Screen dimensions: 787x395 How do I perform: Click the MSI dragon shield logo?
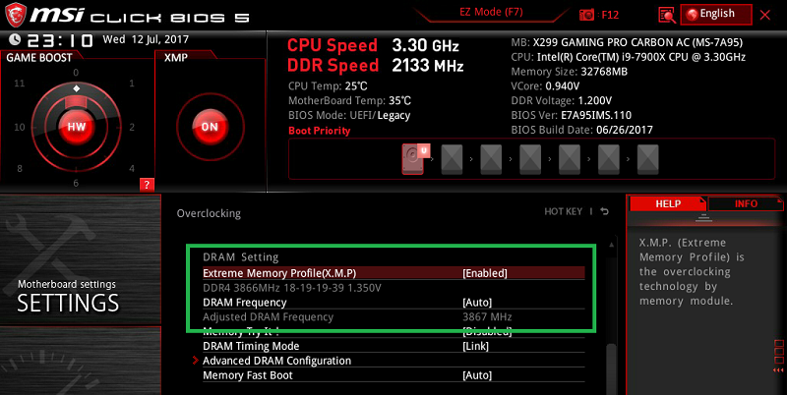click(15, 15)
